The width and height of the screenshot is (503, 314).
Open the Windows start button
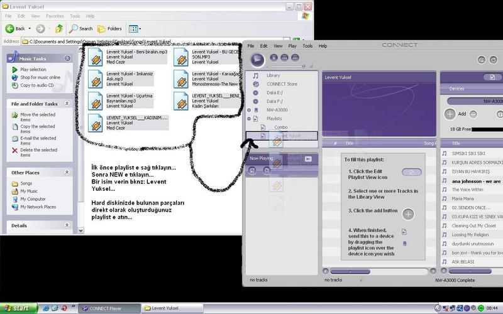point(18,308)
